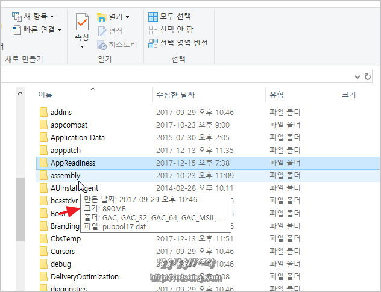Select the Cursors folder icon

pyautogui.click(x=44, y=251)
